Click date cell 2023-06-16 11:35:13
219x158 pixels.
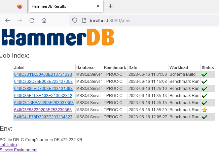click(148, 96)
